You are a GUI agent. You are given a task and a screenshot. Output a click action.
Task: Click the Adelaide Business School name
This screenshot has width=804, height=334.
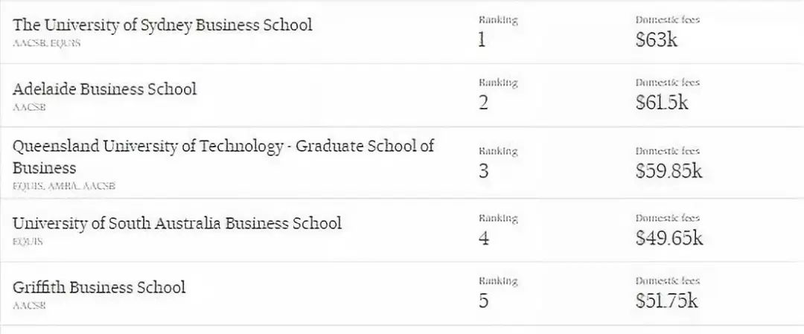click(x=105, y=89)
